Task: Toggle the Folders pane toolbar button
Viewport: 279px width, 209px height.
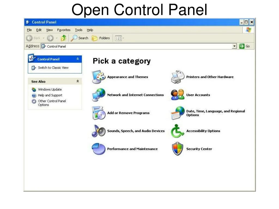Action: pyautogui.click(x=101, y=38)
